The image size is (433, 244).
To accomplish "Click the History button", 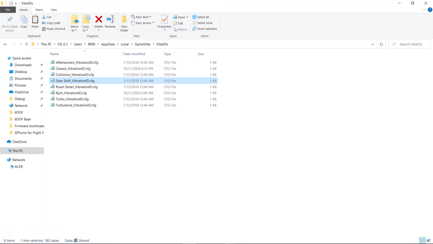I will [x=181, y=30].
